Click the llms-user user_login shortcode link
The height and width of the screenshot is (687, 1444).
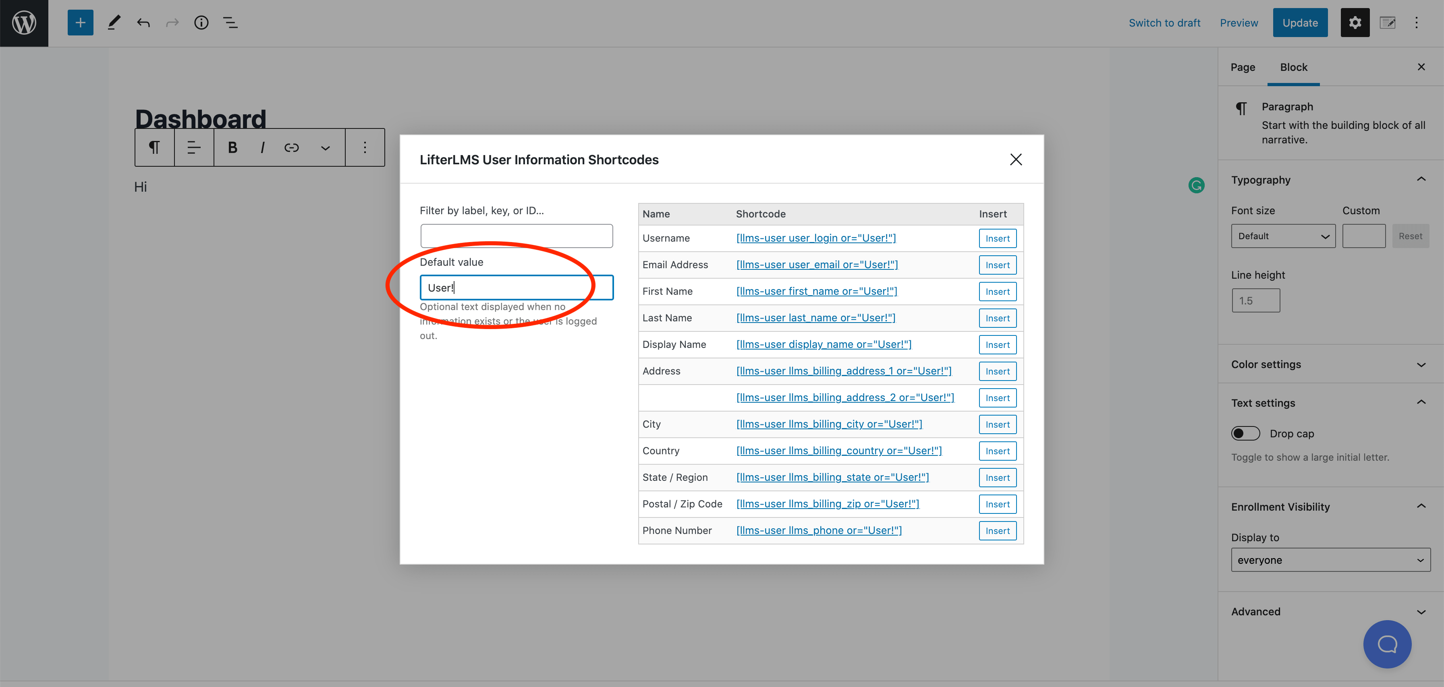click(815, 238)
